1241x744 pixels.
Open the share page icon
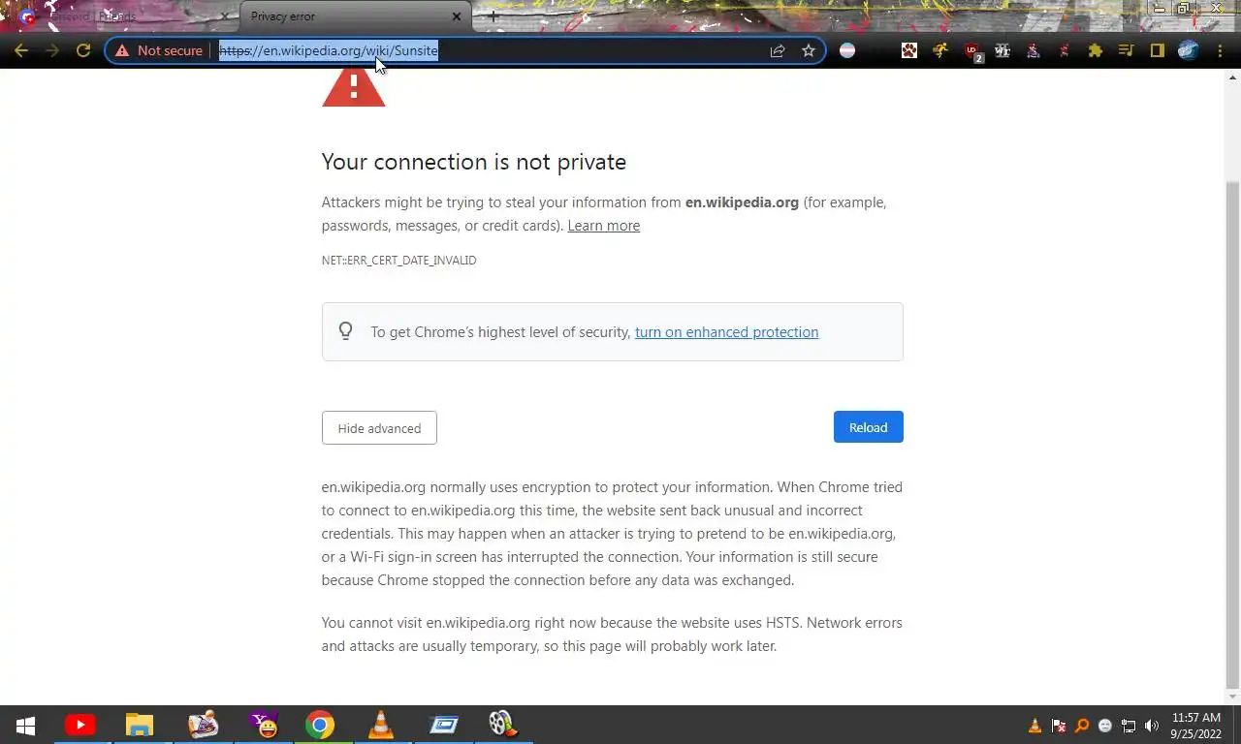tap(778, 50)
